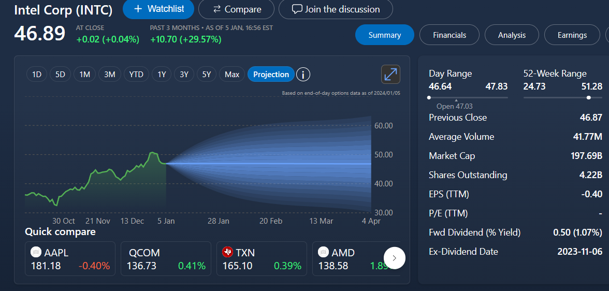
Task: Click the Ex-Dividend Date 2023-11-06
Action: [580, 251]
